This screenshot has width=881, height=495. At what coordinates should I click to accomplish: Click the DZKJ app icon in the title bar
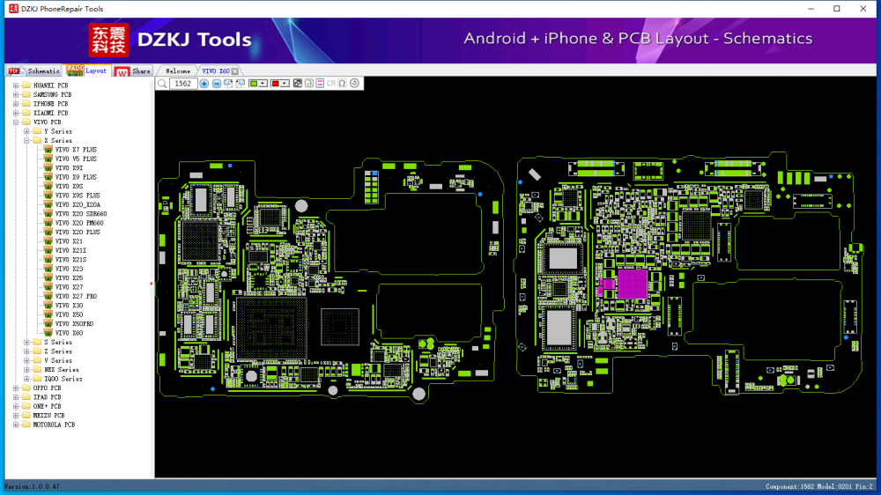(x=13, y=9)
